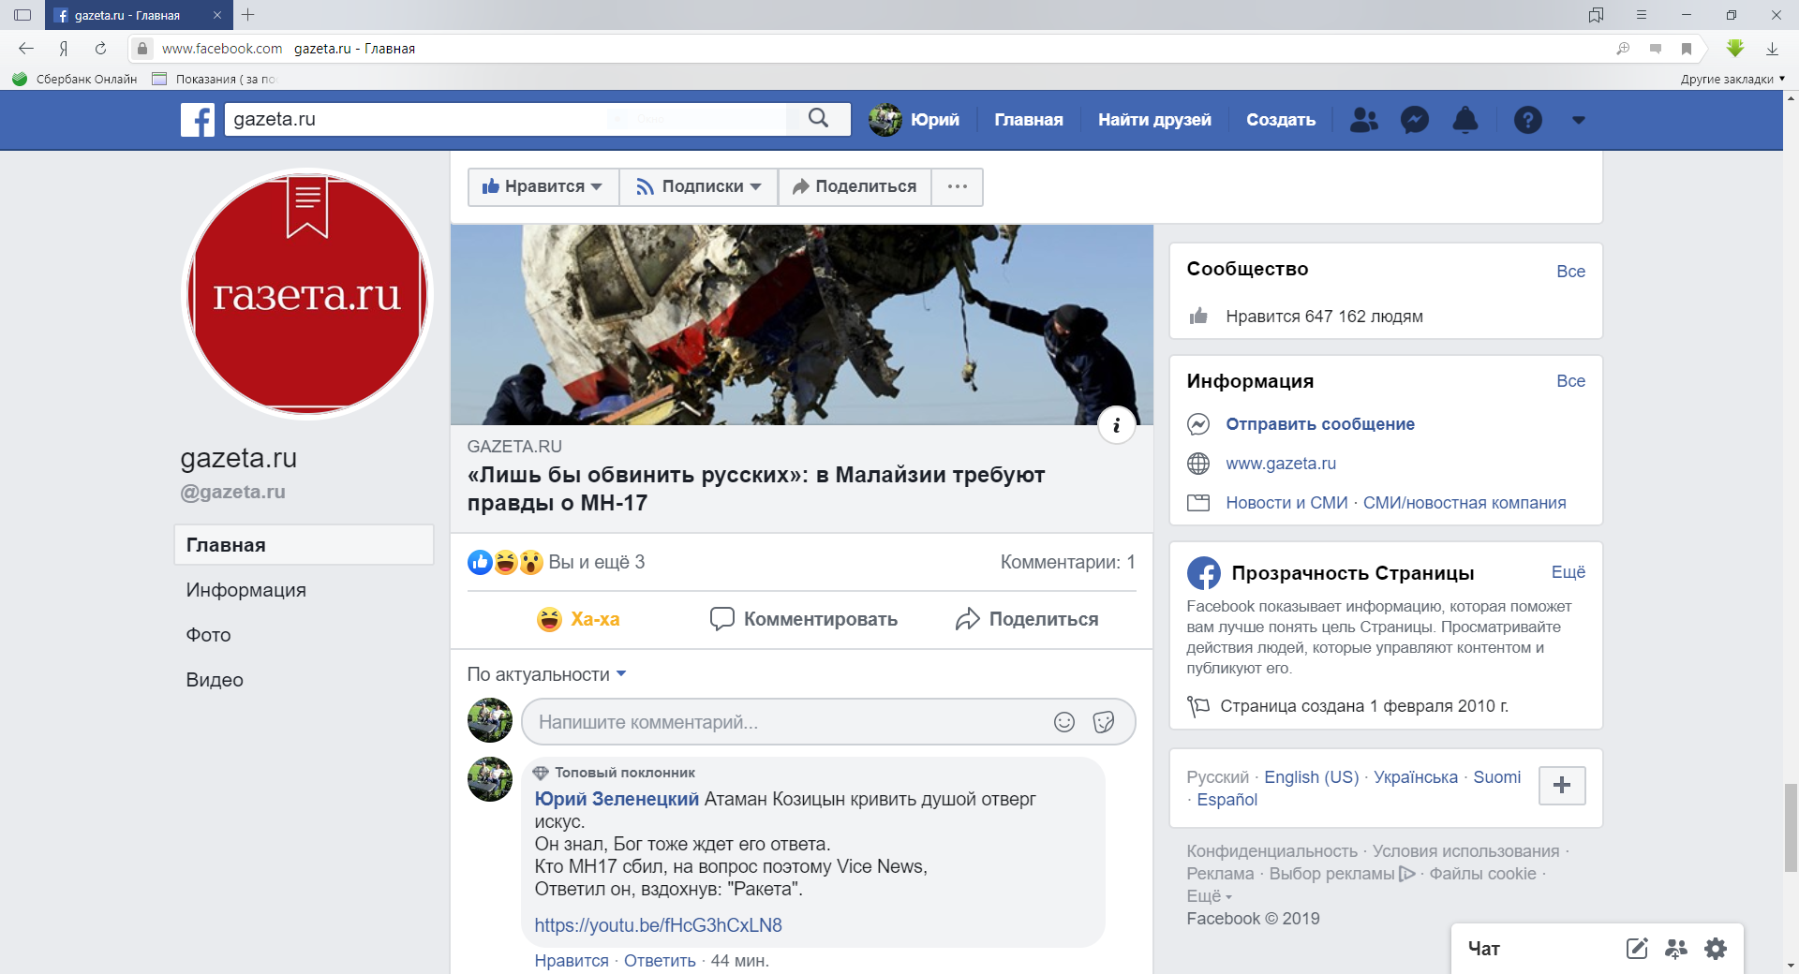Like the comment via Нравится link

(x=572, y=961)
